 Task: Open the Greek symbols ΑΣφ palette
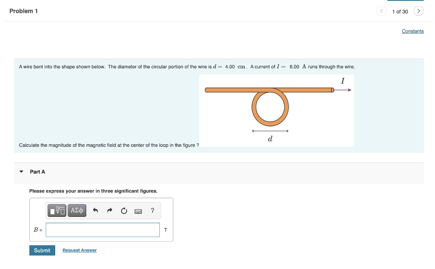(76, 210)
